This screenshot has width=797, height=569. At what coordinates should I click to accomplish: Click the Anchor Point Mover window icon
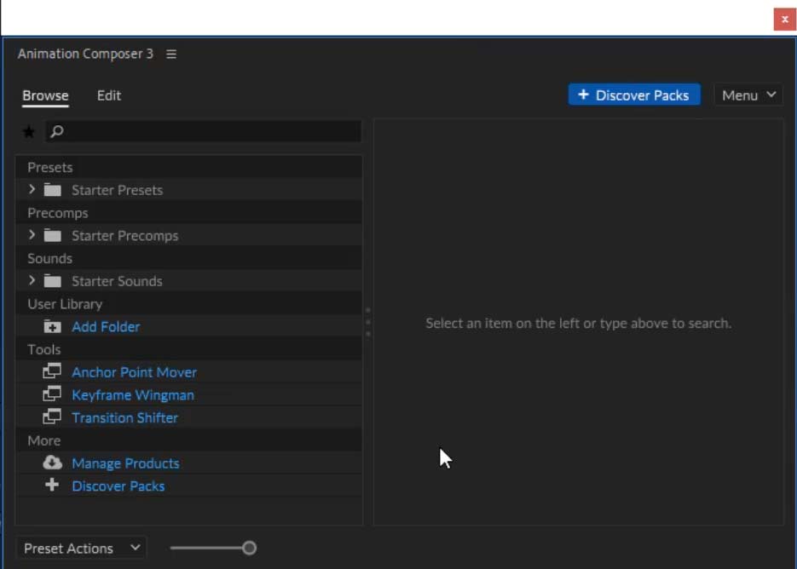(x=52, y=371)
